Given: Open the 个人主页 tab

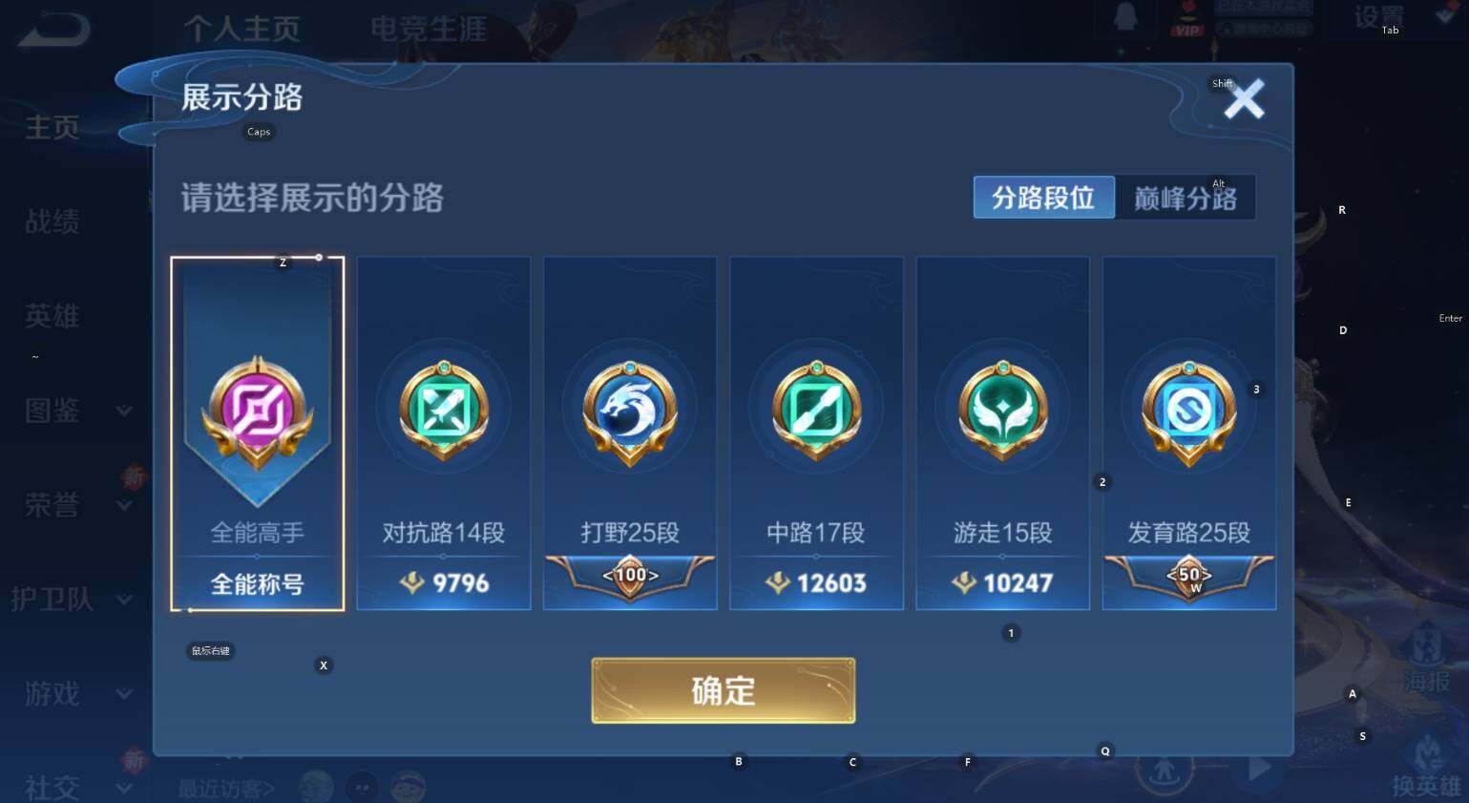Looking at the screenshot, I should (242, 29).
